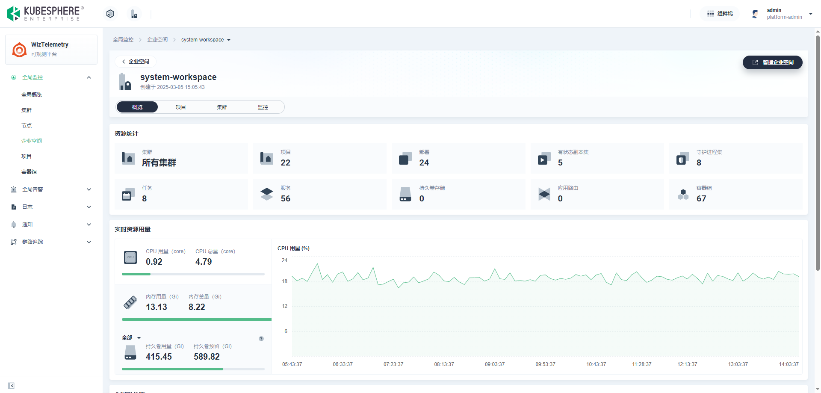This screenshot has width=821, height=393.
Task: Click the WizTelemetry platform logo
Action: (19, 50)
